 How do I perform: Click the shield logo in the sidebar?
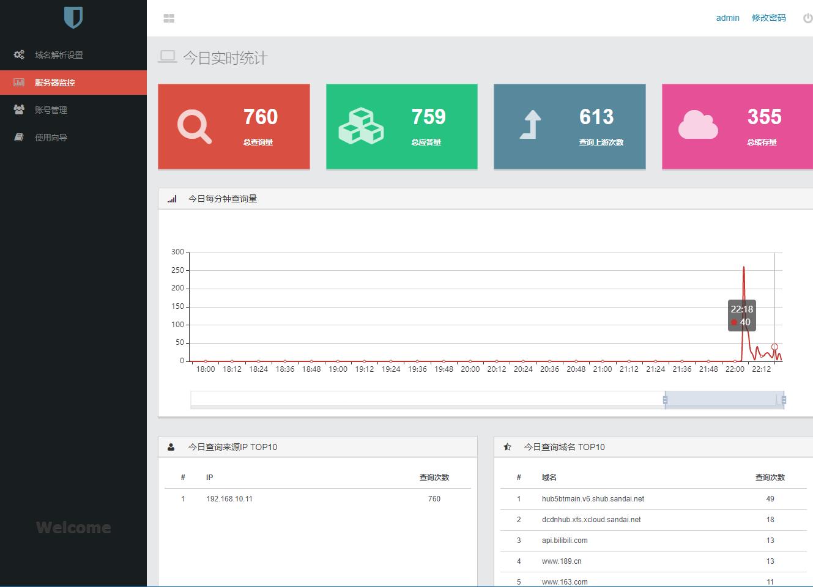73,18
